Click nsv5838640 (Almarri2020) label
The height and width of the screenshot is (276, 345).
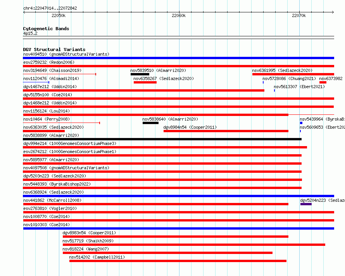coord(170,119)
